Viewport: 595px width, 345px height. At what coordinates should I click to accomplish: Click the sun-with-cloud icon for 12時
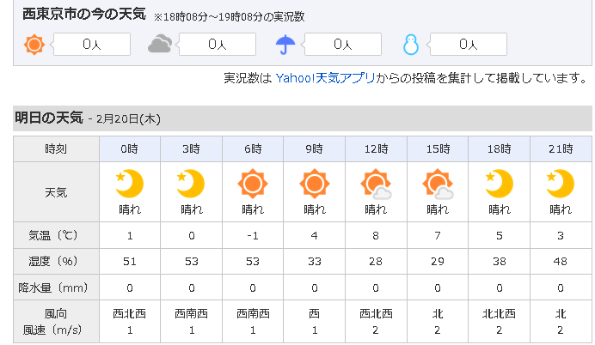coord(376,184)
